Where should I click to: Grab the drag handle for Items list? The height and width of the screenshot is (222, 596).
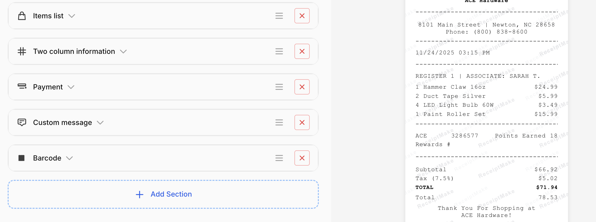tap(279, 16)
